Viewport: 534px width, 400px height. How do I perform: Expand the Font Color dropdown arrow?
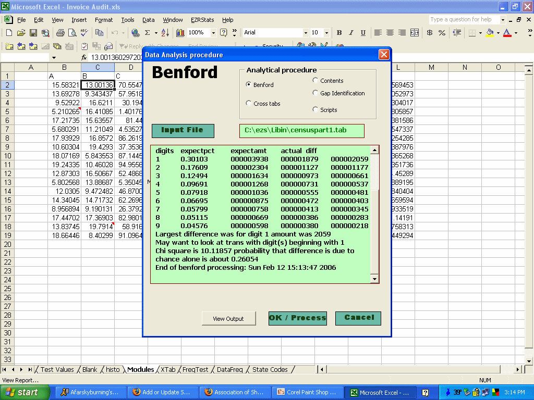[516, 33]
